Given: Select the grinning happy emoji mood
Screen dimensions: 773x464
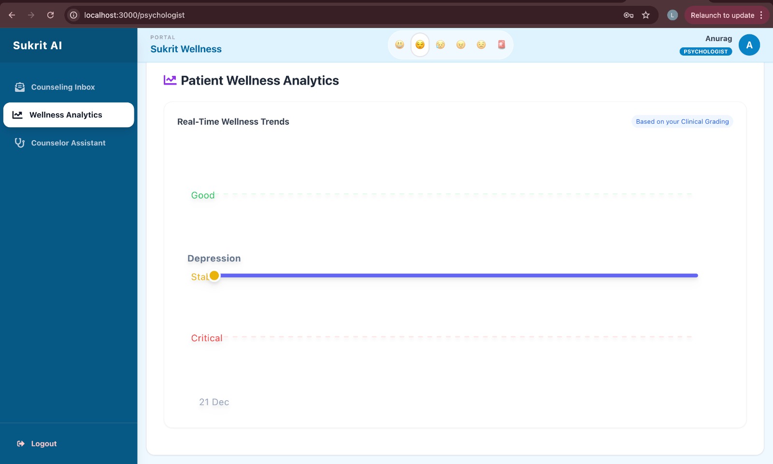Looking at the screenshot, I should click(x=400, y=45).
